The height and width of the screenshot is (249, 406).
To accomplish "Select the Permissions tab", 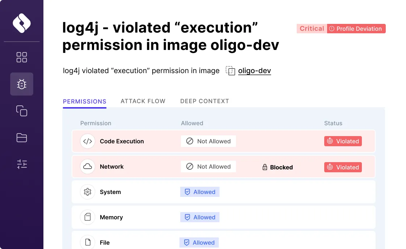I will click(x=85, y=101).
